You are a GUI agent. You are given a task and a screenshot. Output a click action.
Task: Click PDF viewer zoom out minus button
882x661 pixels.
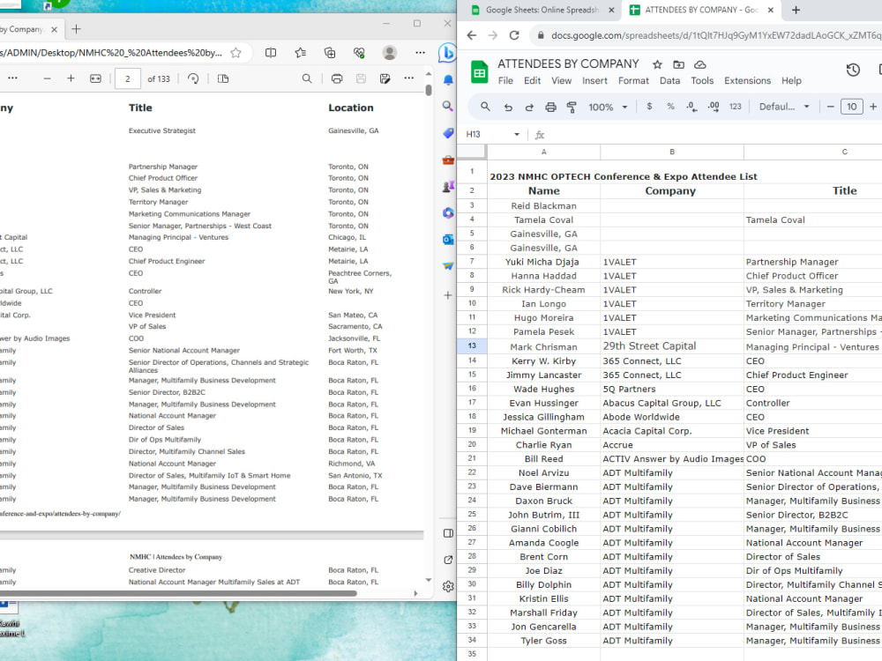point(48,78)
